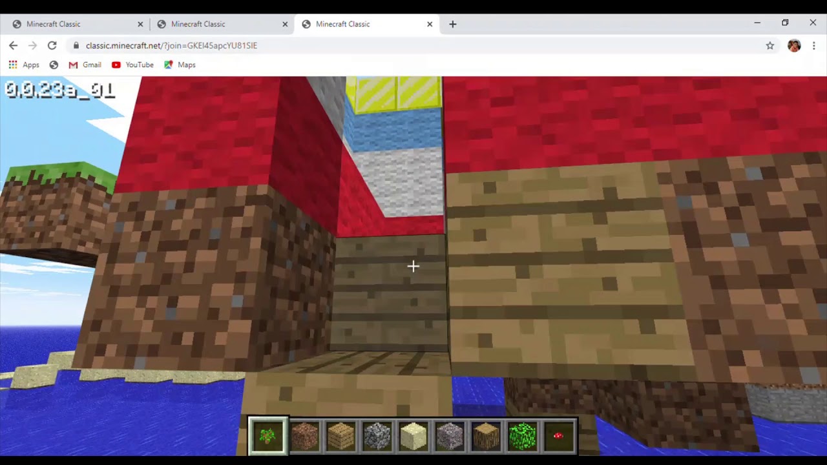Open the YouTube bookmark
This screenshot has width=827, height=465.
tap(132, 65)
